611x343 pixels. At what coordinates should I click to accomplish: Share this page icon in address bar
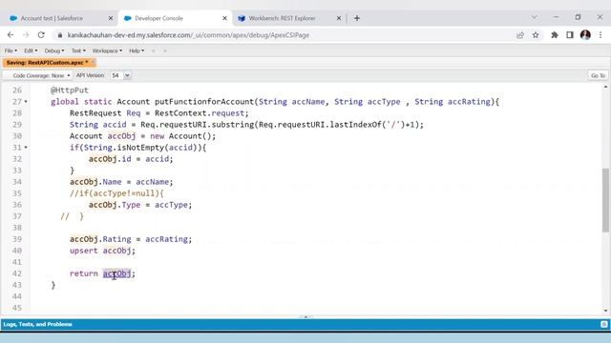point(520,35)
